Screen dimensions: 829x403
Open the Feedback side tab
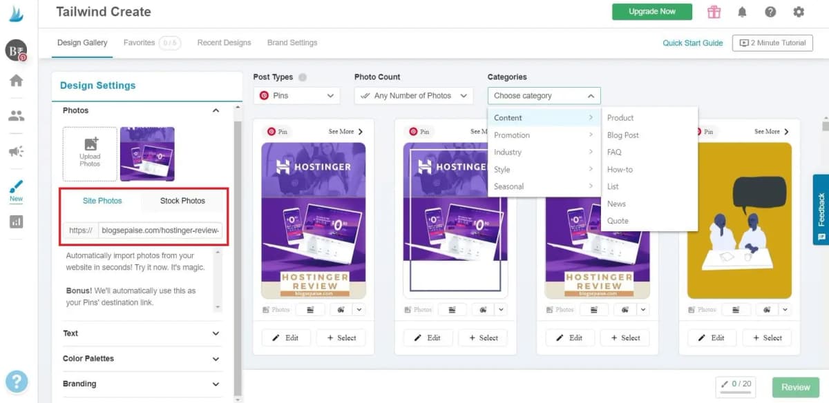click(821, 209)
